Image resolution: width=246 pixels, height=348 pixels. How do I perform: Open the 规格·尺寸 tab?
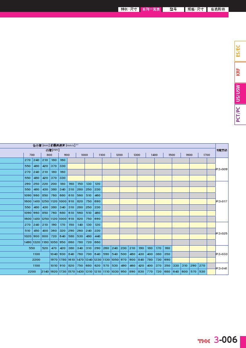coord(196,9)
